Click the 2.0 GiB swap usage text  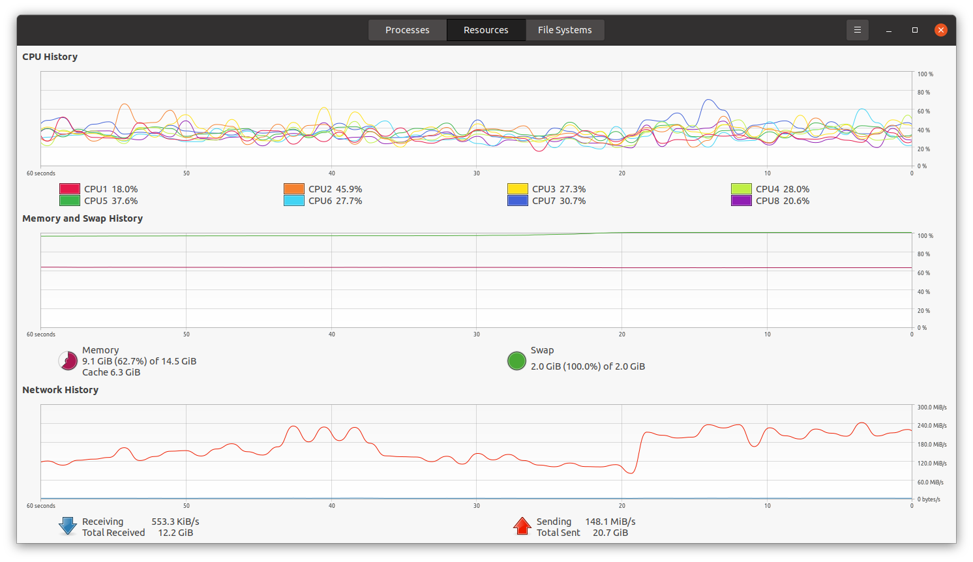[588, 366]
